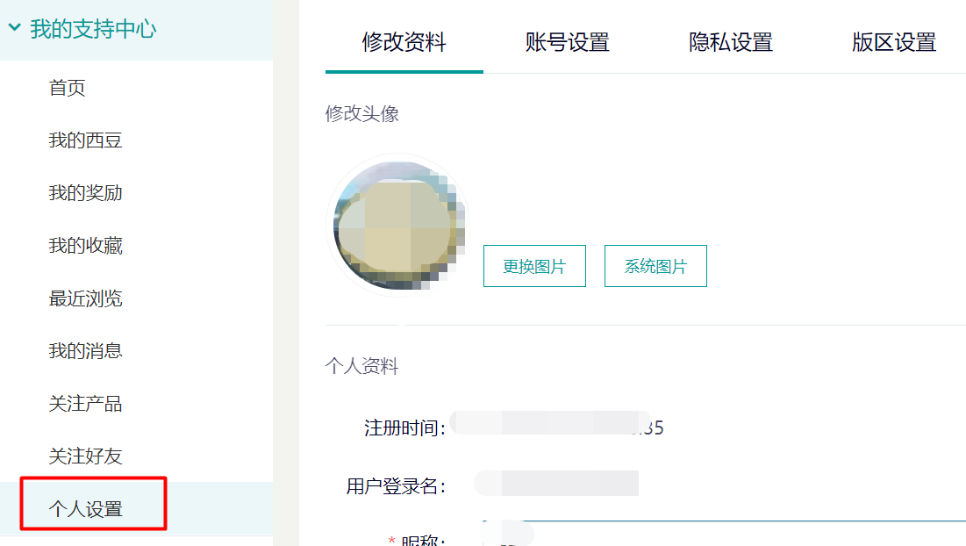
Task: Click the 用户登录名 value field
Action: click(x=556, y=485)
